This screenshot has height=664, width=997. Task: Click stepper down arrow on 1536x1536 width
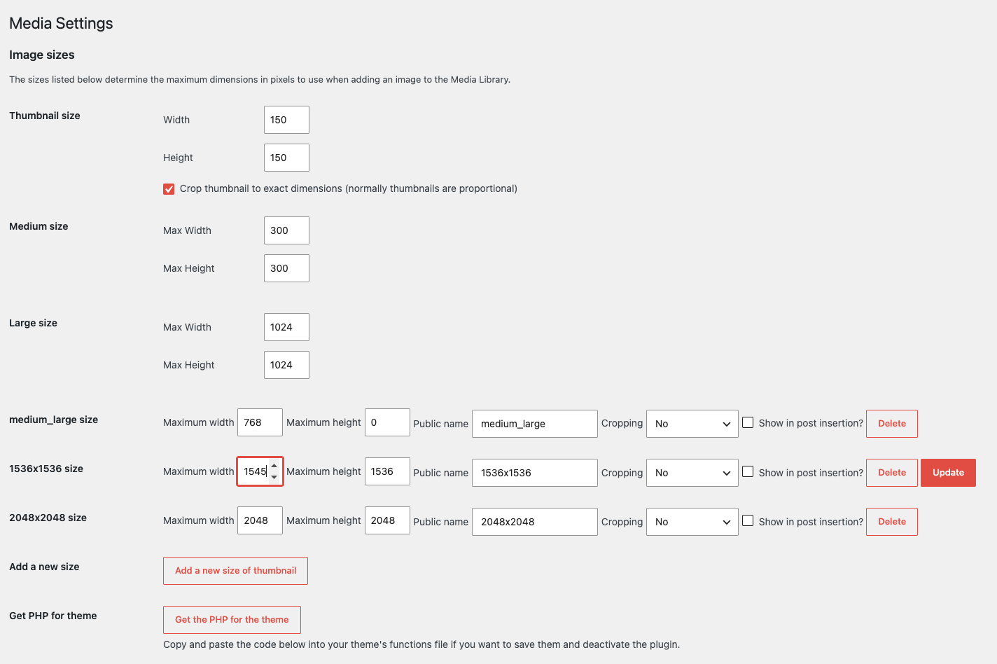pyautogui.click(x=274, y=477)
